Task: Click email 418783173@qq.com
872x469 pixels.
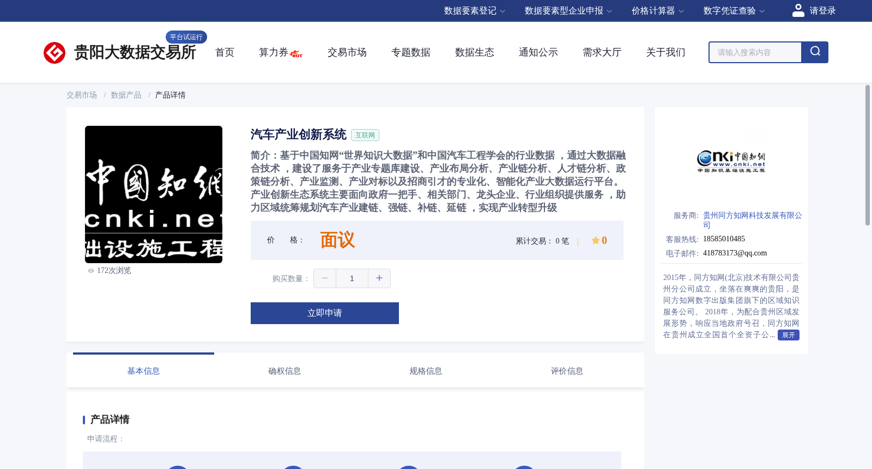Action: click(x=735, y=253)
